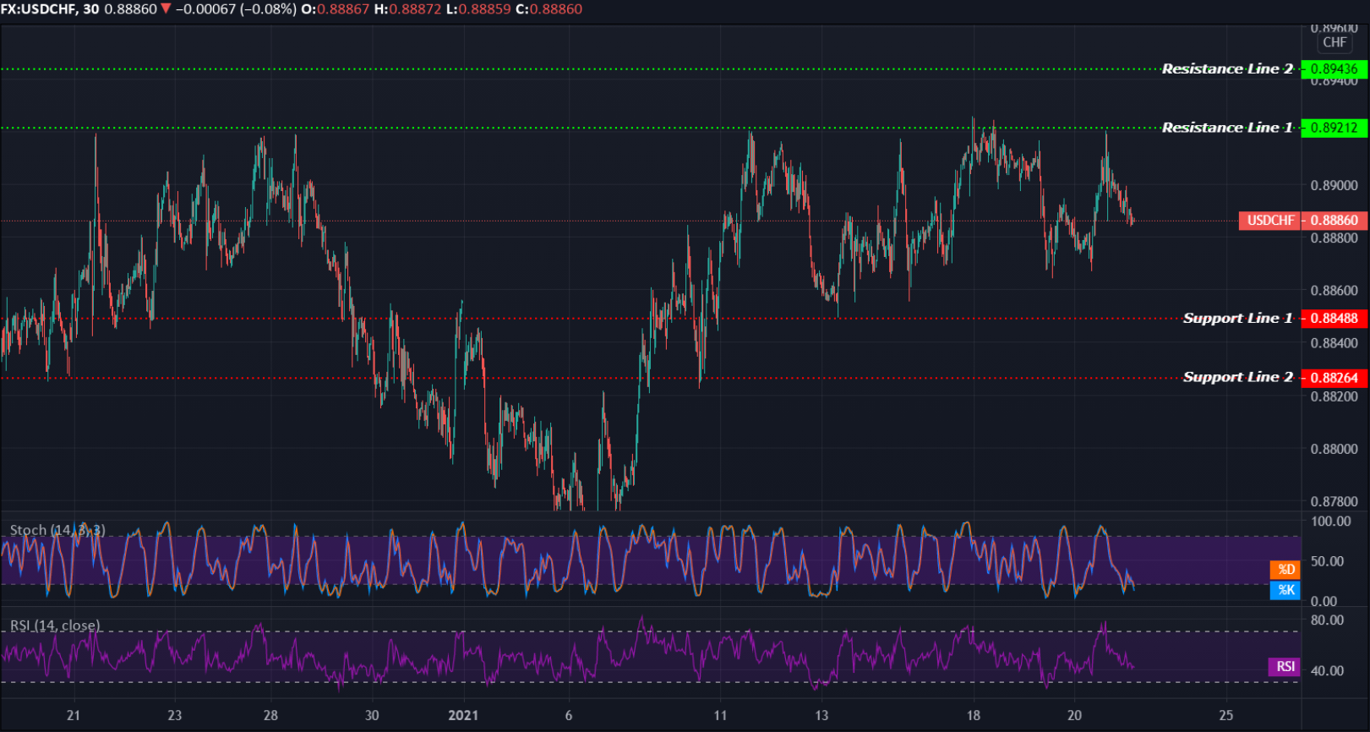The width and height of the screenshot is (1370, 732).
Task: Click the 0.89000 price axis level
Action: (x=1335, y=185)
